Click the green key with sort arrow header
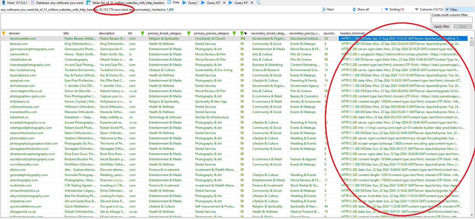The image size is (475, 219). 244,33
